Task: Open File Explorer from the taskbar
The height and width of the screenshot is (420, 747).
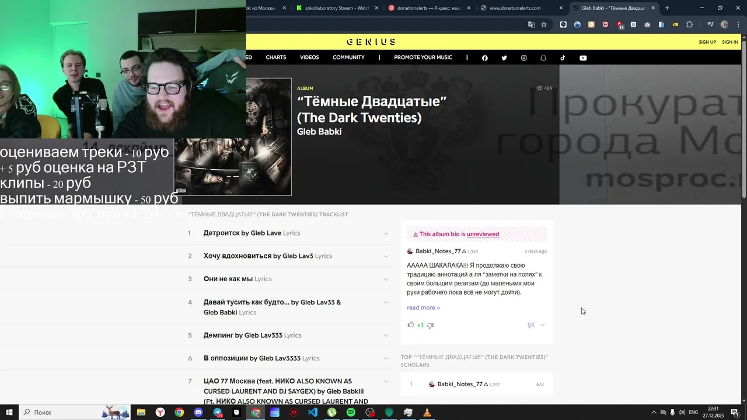Action: [141, 412]
